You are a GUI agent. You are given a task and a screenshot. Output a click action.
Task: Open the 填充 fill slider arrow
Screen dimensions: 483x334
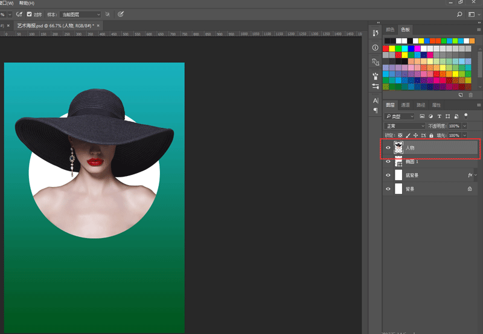(x=464, y=135)
